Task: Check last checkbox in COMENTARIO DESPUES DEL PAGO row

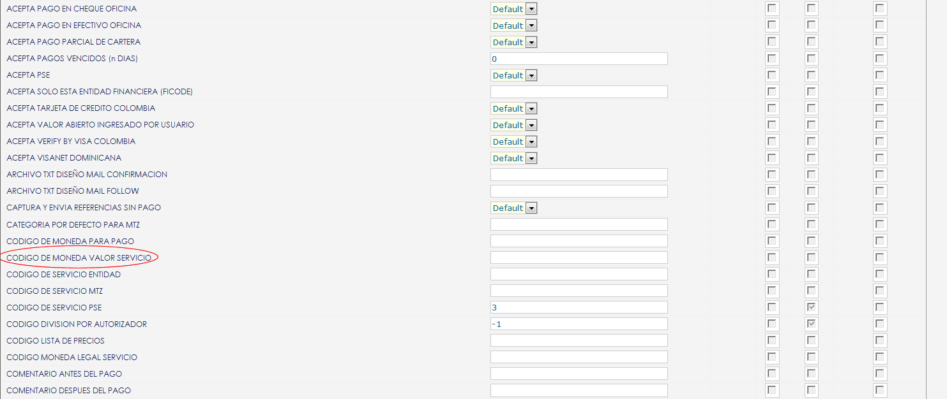Action: click(880, 390)
